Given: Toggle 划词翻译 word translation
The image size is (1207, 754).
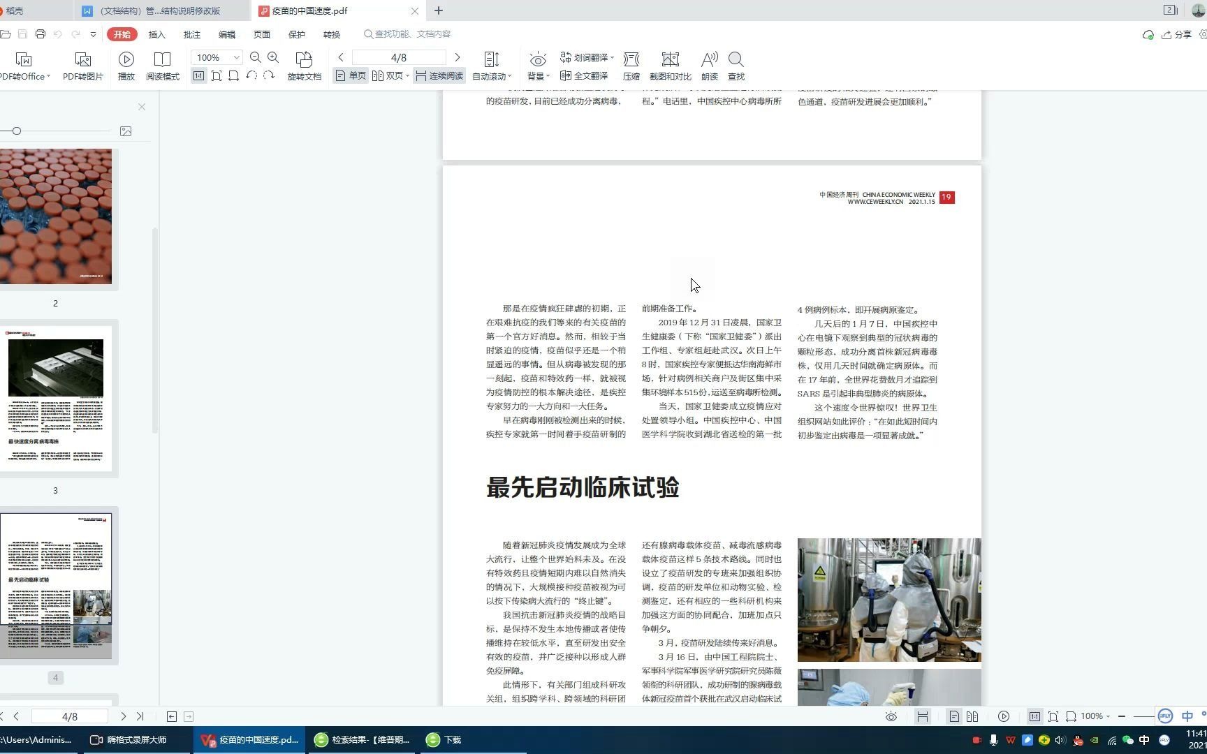Looking at the screenshot, I should 587,57.
